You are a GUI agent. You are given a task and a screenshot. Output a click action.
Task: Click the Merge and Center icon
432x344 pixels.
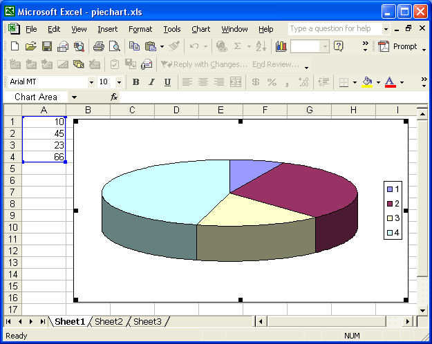pyautogui.click(x=236, y=82)
